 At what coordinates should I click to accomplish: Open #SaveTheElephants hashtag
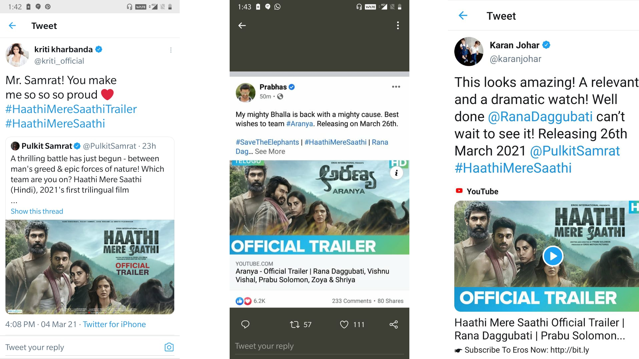267,142
